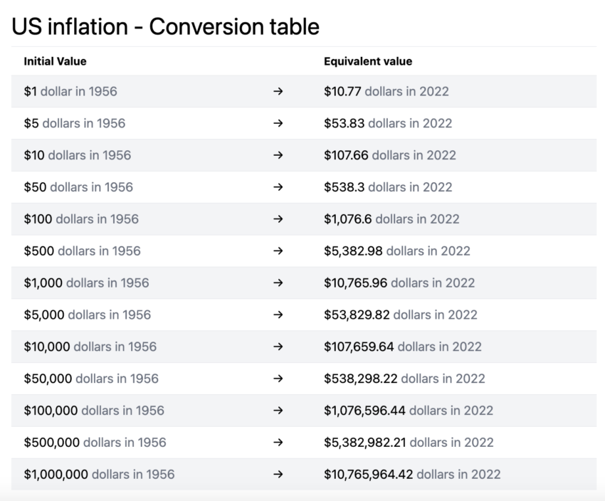Click the arrow in the $50,000 dollars row
Screen dimensions: 605x501
click(278, 379)
